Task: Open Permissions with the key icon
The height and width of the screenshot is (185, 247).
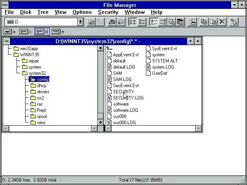Action: 234,22
